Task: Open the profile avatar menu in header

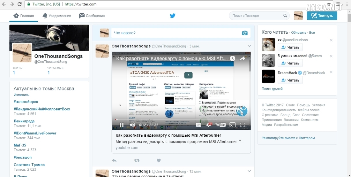Action: click(298, 16)
